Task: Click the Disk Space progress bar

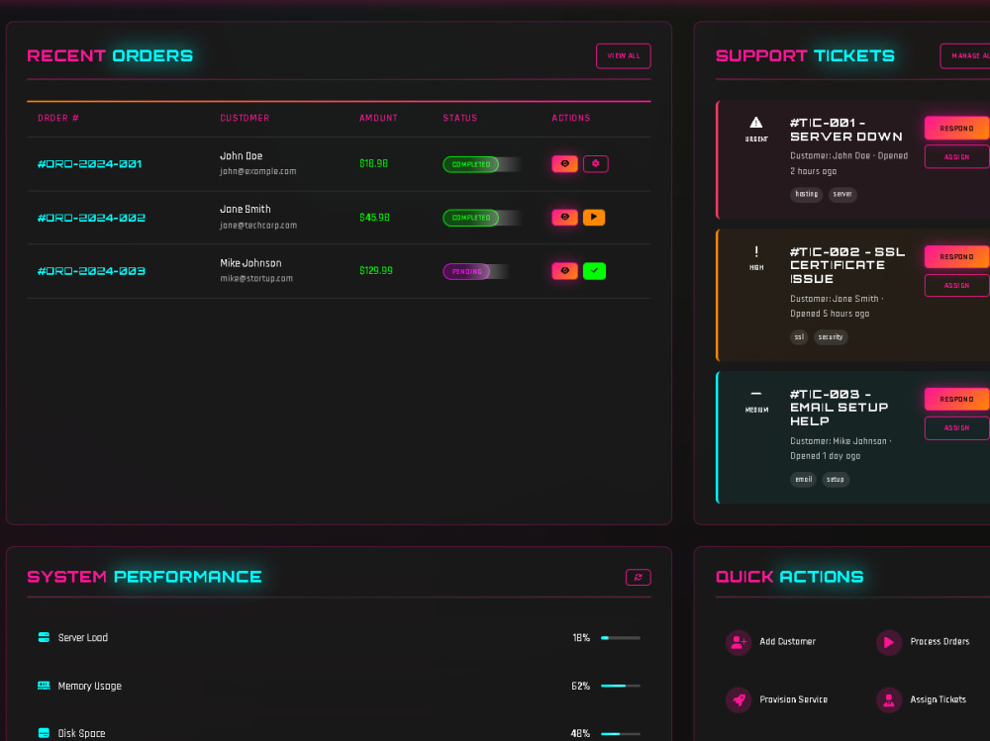Action: [620, 733]
